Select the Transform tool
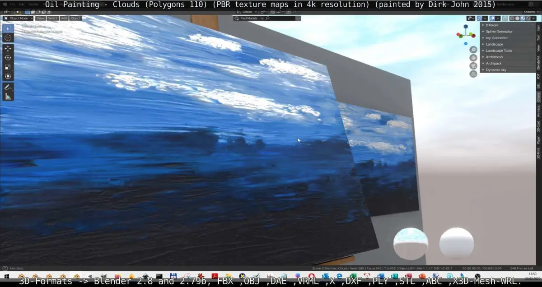 (8, 76)
